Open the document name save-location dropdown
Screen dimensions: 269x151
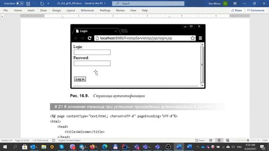click(105, 3)
